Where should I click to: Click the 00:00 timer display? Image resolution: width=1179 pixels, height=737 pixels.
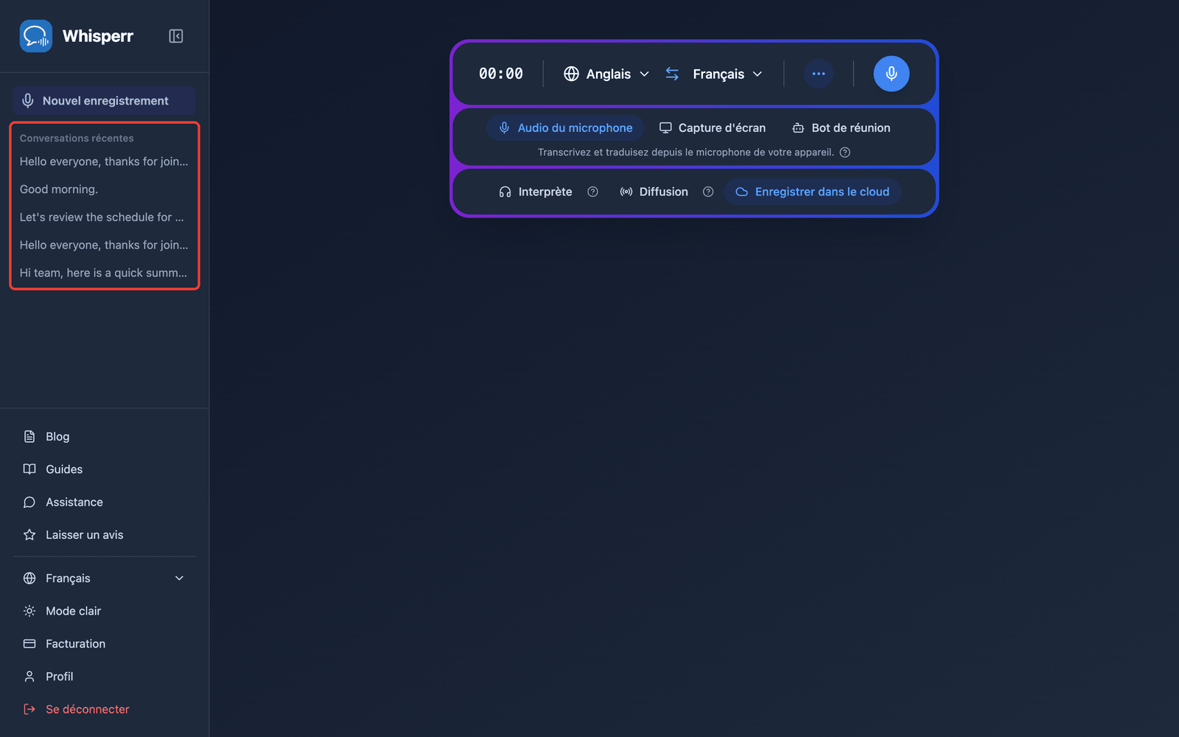click(501, 74)
